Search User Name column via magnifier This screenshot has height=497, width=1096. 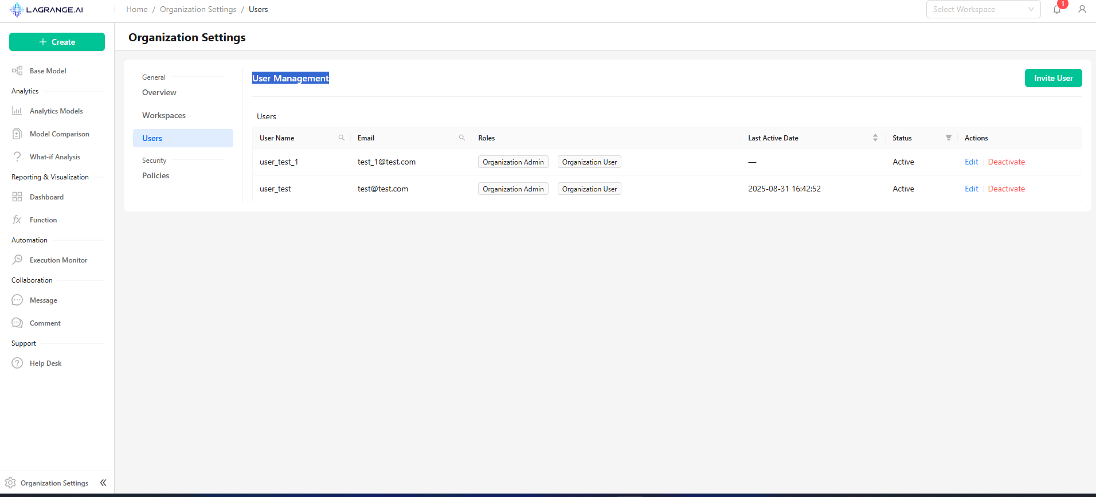[x=342, y=138]
